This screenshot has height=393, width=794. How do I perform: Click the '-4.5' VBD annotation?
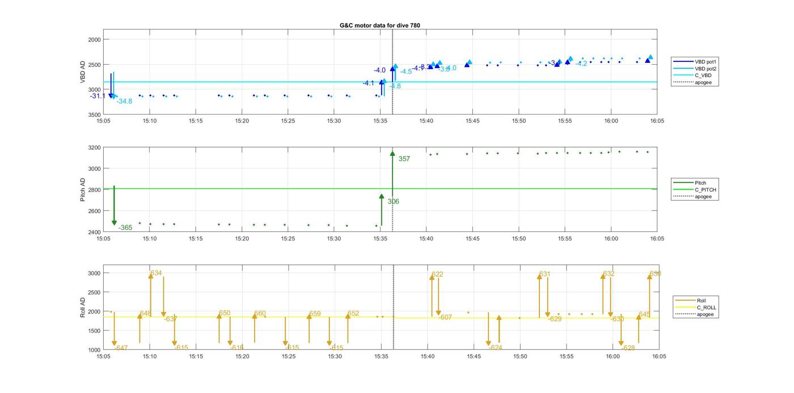click(x=406, y=71)
